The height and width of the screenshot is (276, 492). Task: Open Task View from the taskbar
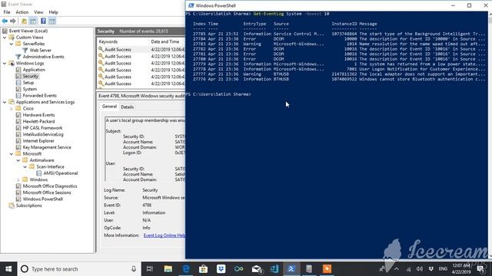click(x=150, y=269)
